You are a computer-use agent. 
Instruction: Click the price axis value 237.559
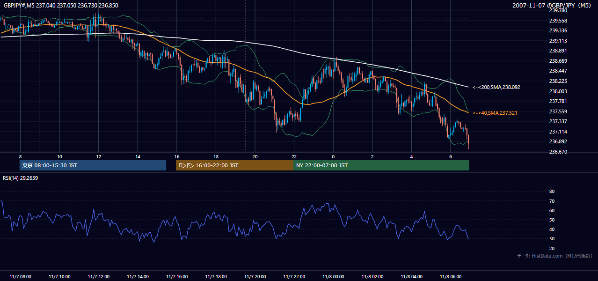558,111
